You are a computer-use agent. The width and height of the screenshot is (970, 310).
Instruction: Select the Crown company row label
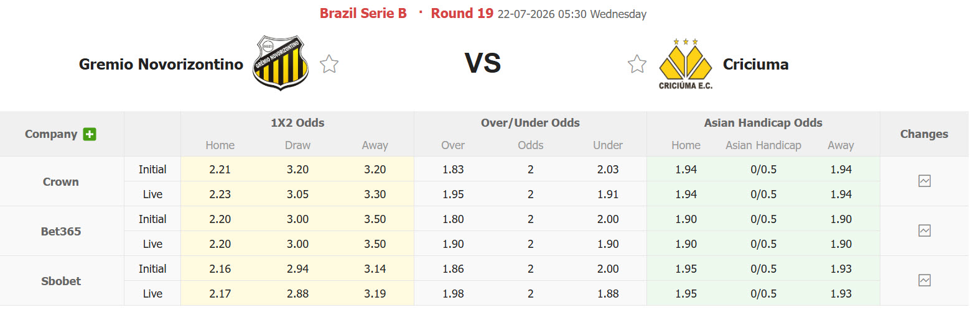(x=61, y=181)
